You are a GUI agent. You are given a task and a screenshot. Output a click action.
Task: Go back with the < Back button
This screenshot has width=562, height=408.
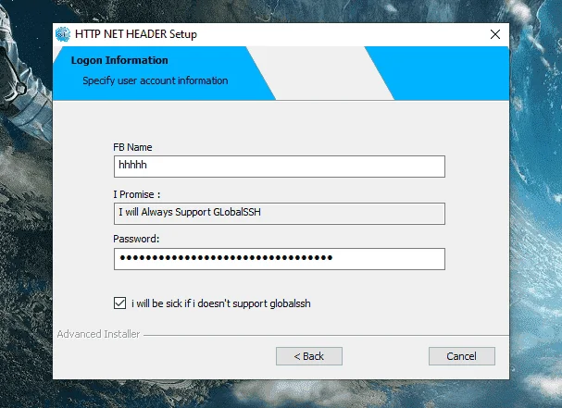pos(309,356)
